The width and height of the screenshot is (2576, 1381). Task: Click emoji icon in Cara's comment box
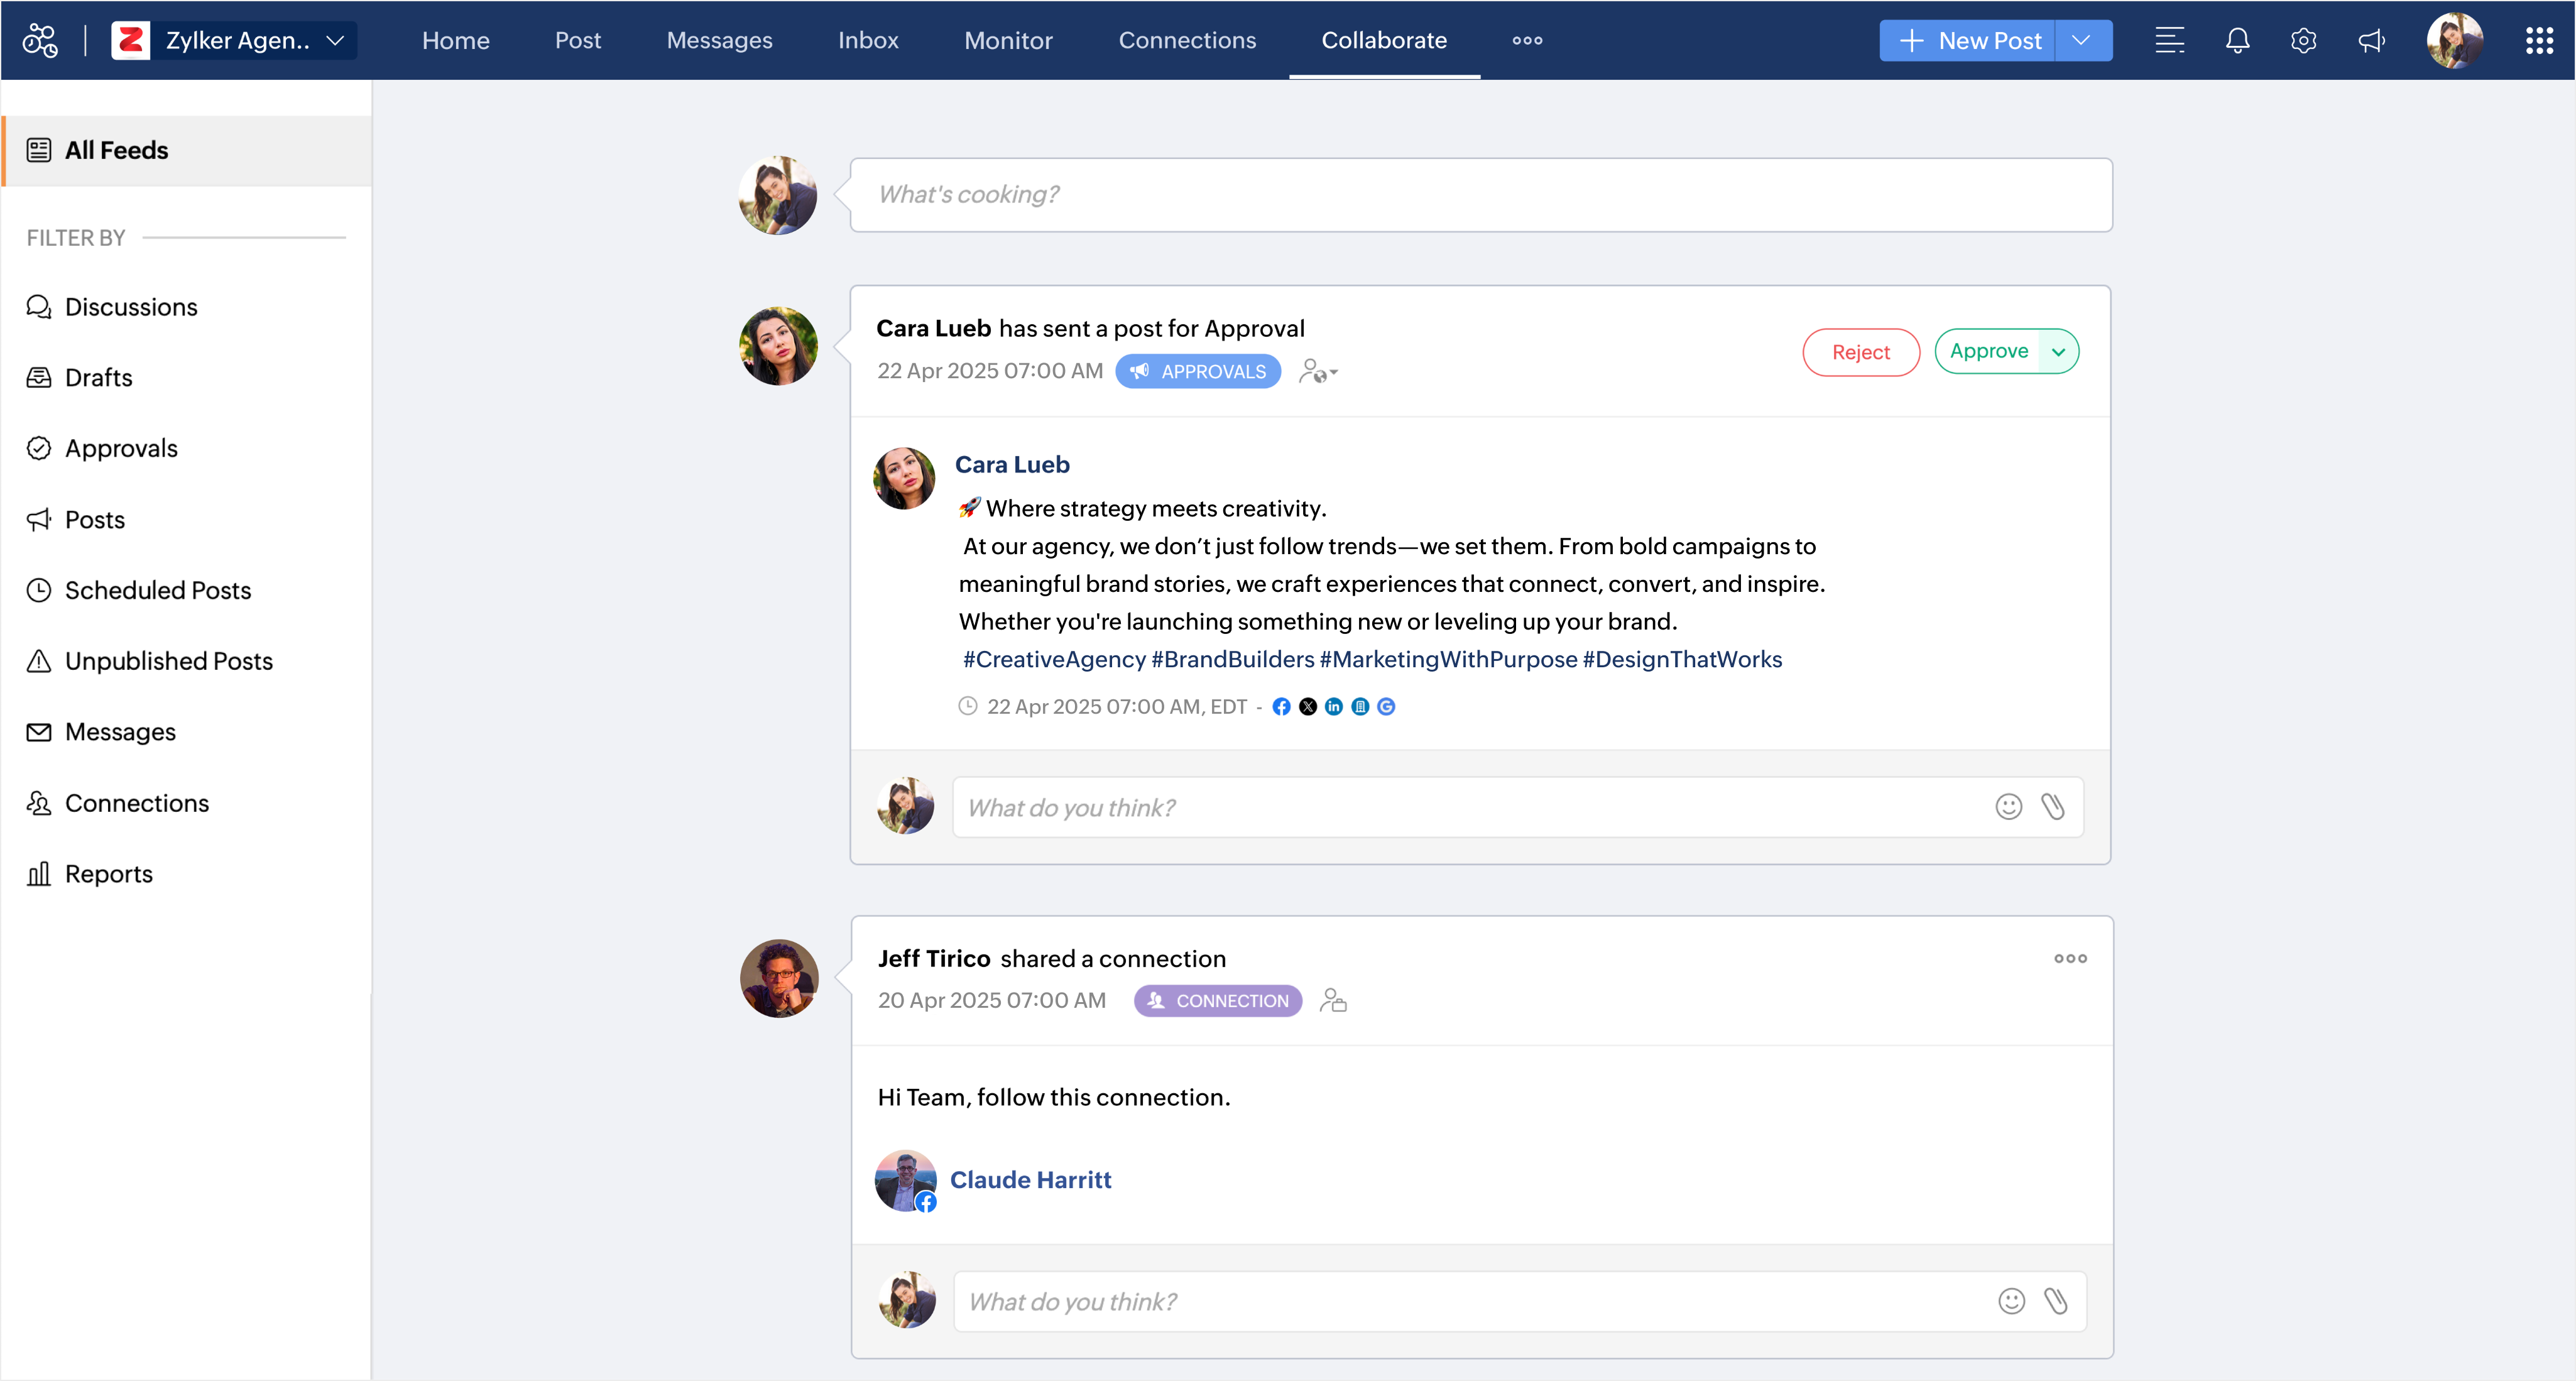[x=2008, y=807]
